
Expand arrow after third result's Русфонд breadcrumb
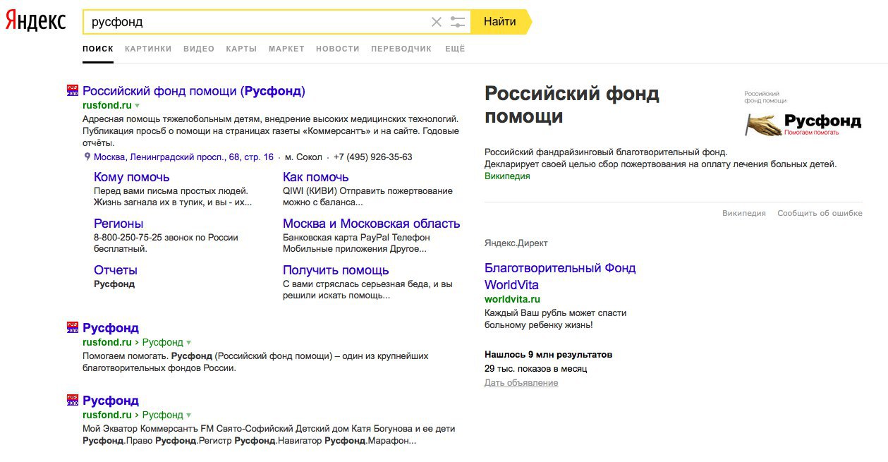(189, 415)
